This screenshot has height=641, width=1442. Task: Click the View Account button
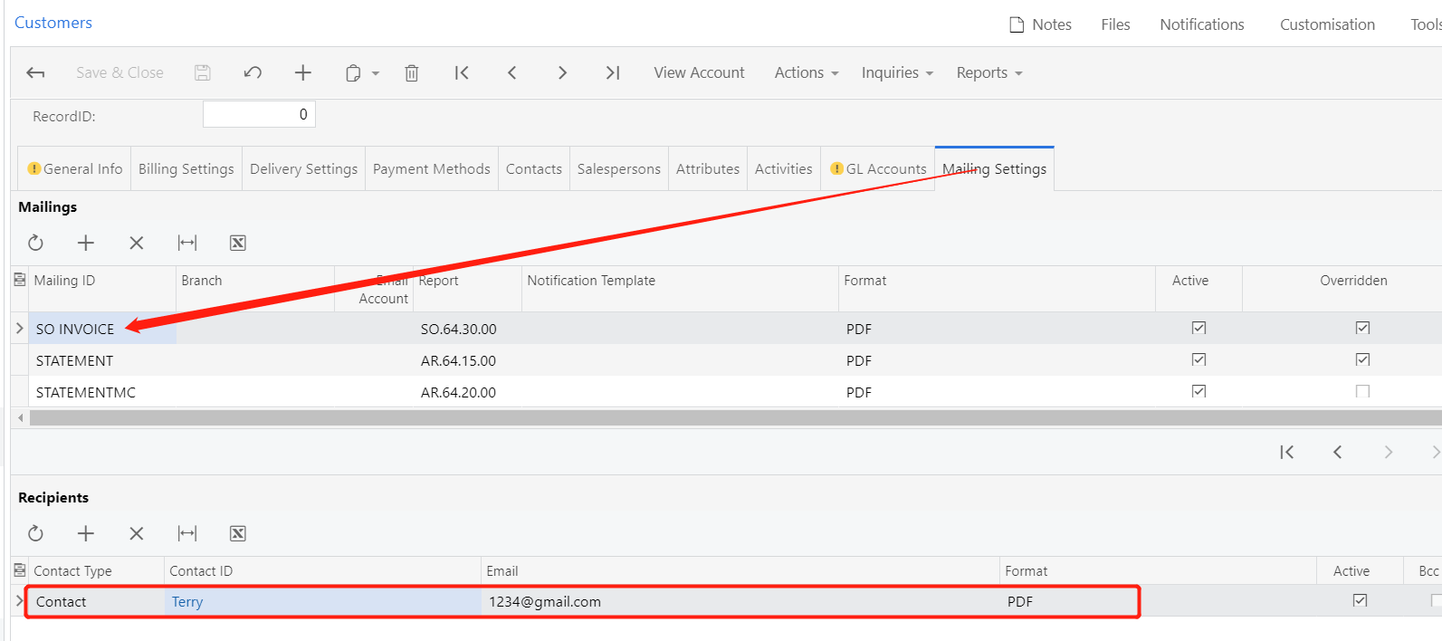(699, 73)
